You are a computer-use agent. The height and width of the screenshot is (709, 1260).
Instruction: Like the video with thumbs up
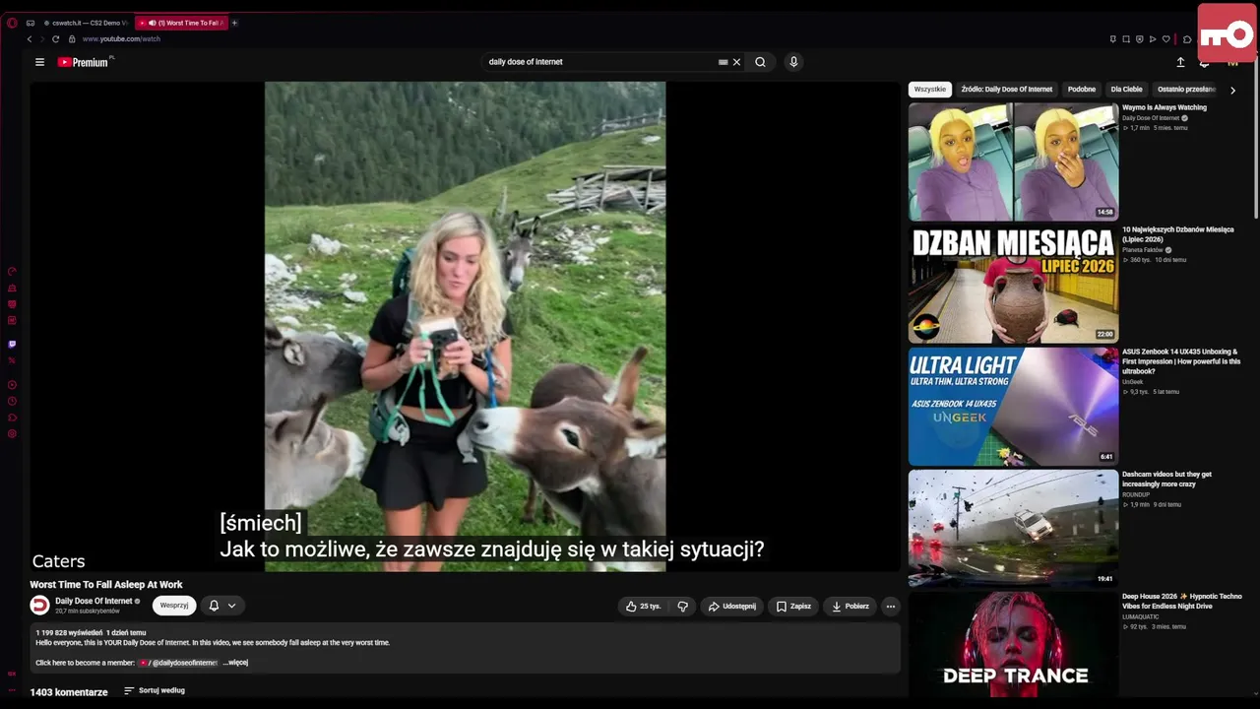click(643, 607)
